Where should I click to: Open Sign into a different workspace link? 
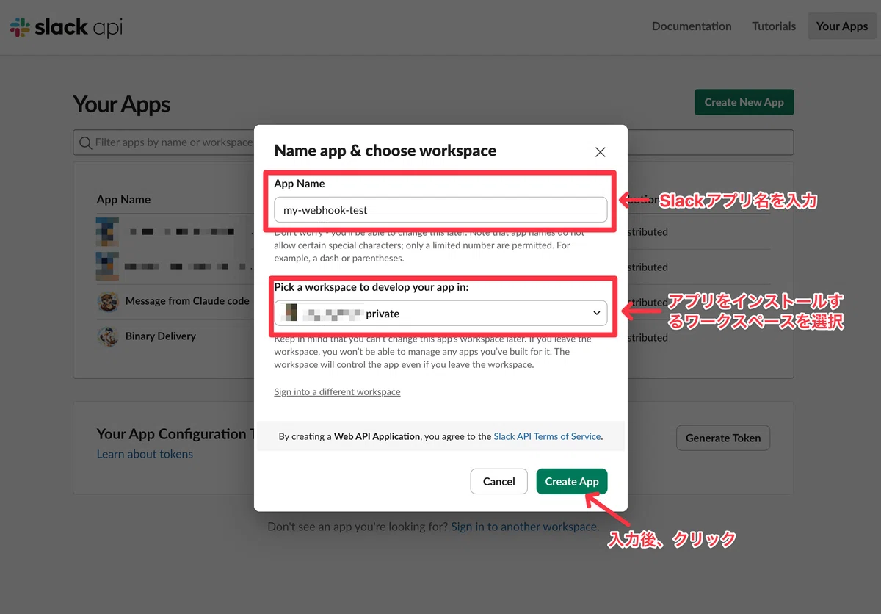337,392
